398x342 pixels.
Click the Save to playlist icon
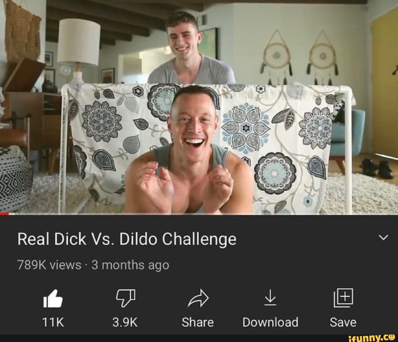pos(343,297)
